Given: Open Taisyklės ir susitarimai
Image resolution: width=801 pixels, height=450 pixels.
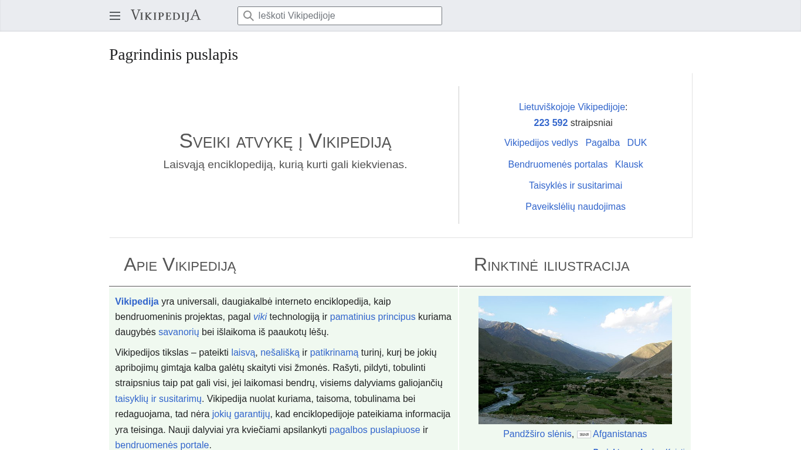Looking at the screenshot, I should [x=575, y=185].
